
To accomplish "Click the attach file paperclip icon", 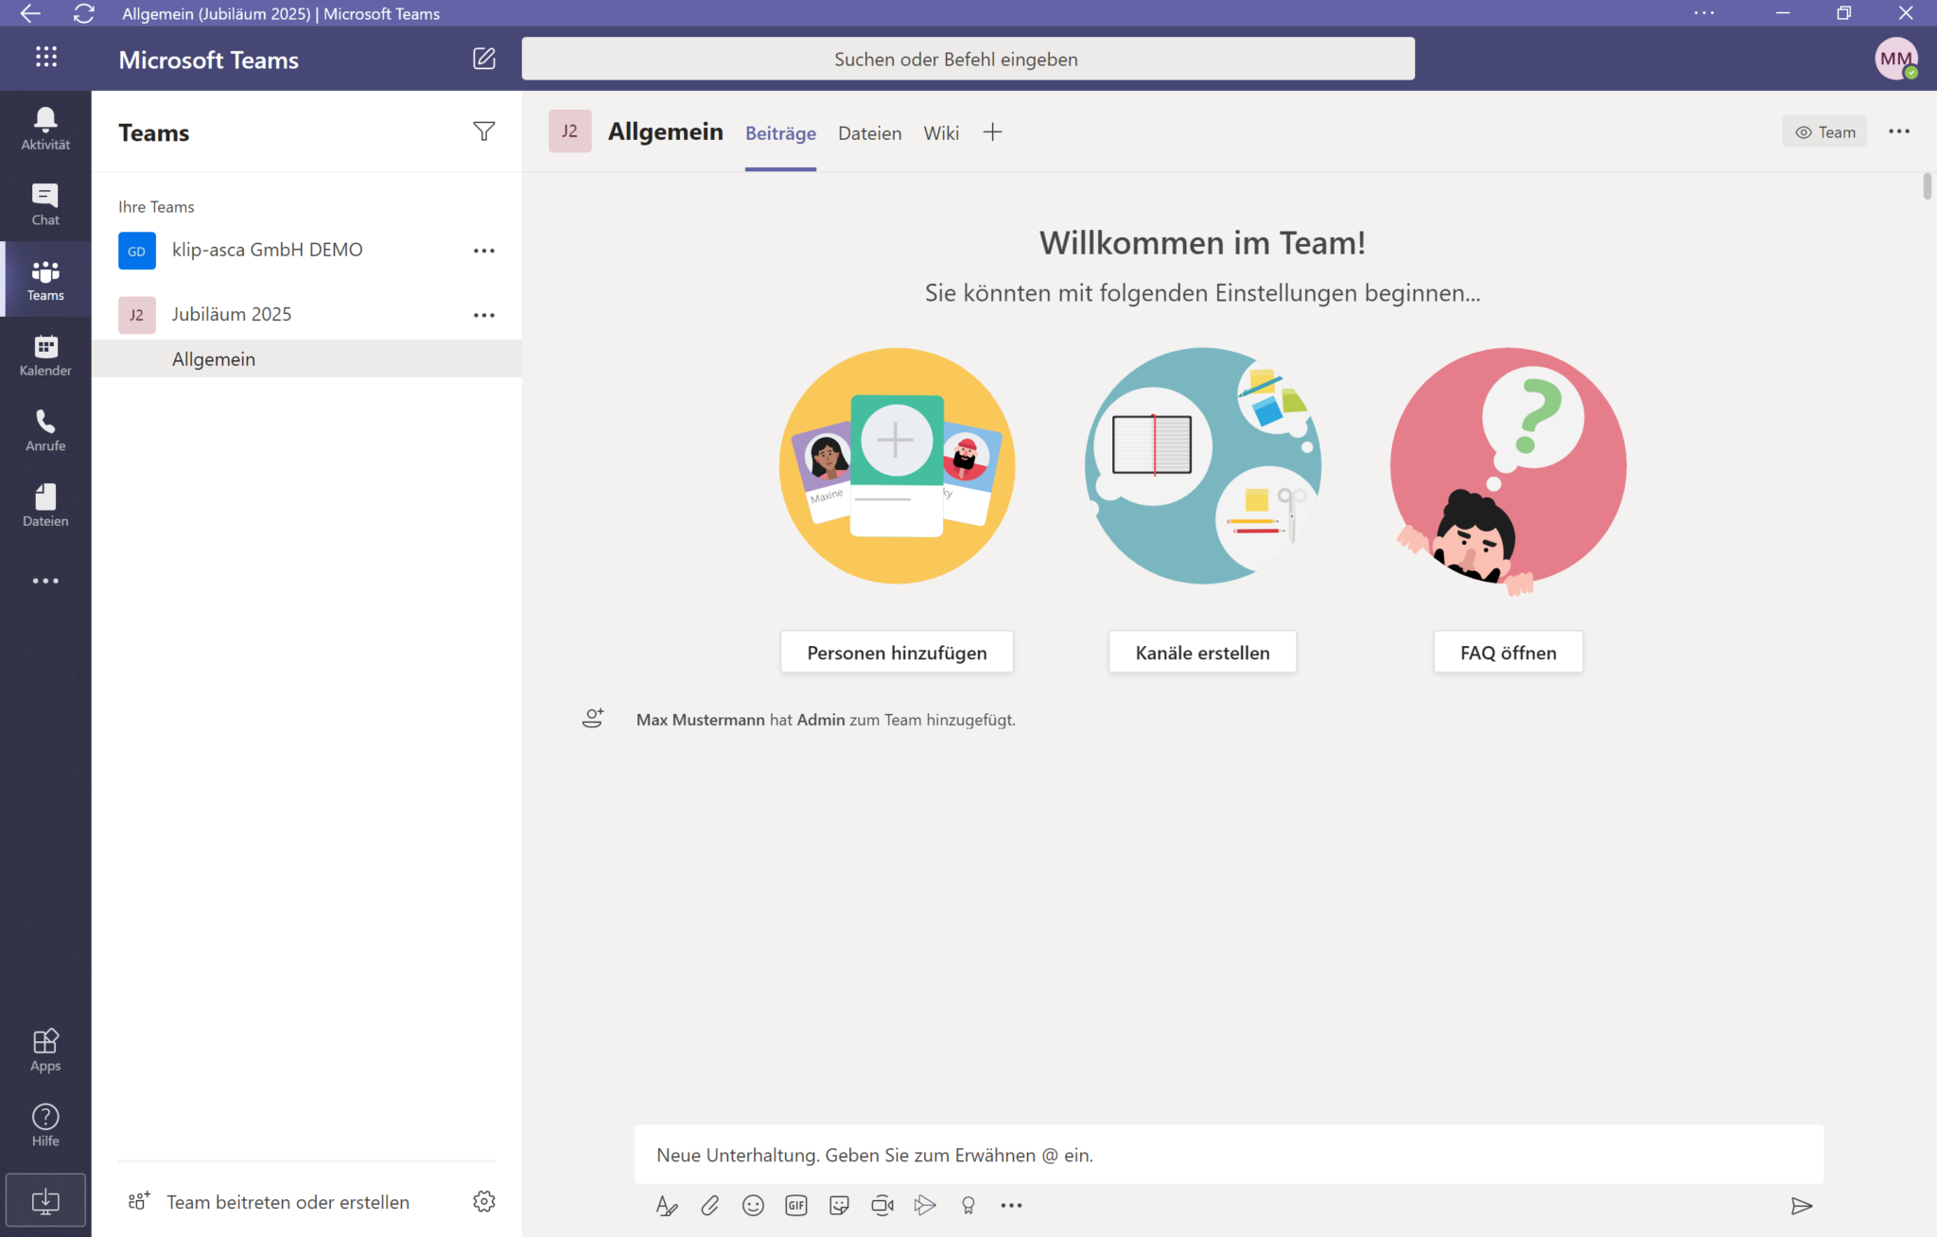I will point(709,1205).
